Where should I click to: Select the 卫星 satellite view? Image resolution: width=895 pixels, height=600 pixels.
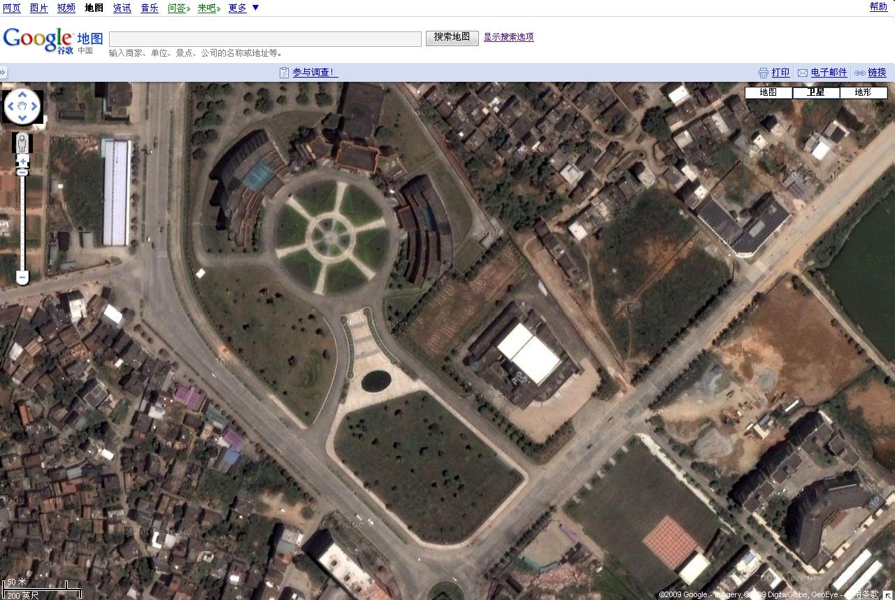(815, 92)
